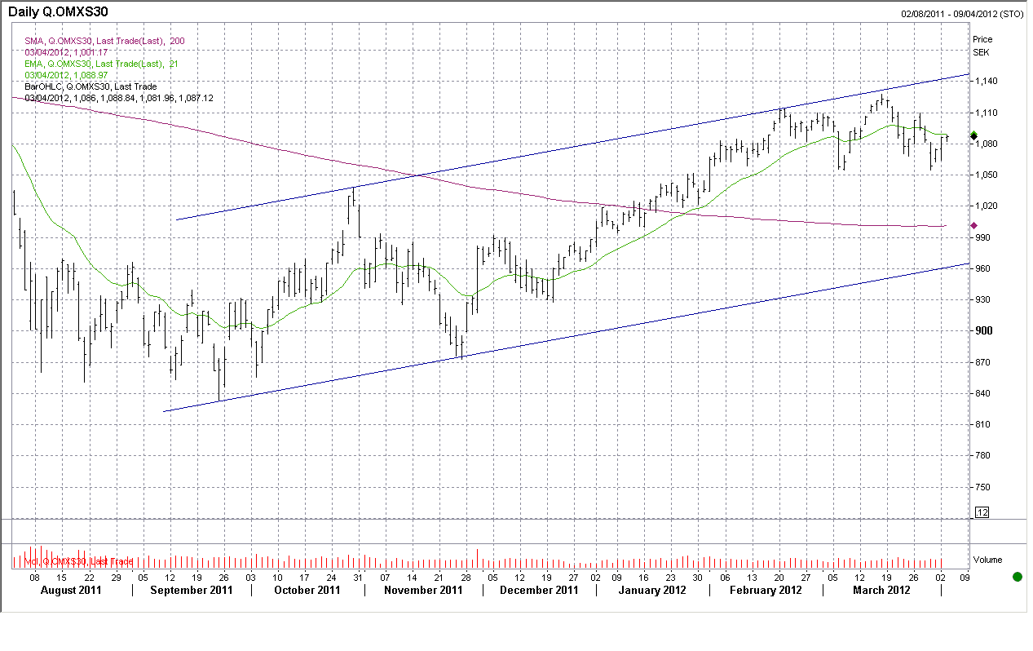Click the Daily Q.OMXS30 chart title
The width and height of the screenshot is (1033, 651).
click(58, 12)
